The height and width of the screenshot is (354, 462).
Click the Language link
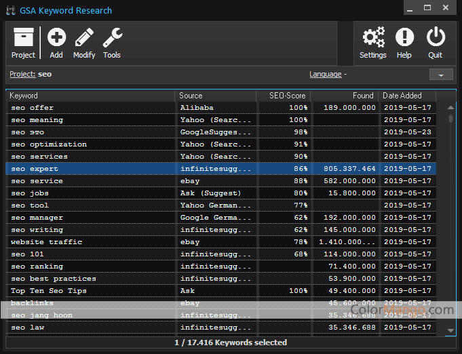(x=325, y=74)
